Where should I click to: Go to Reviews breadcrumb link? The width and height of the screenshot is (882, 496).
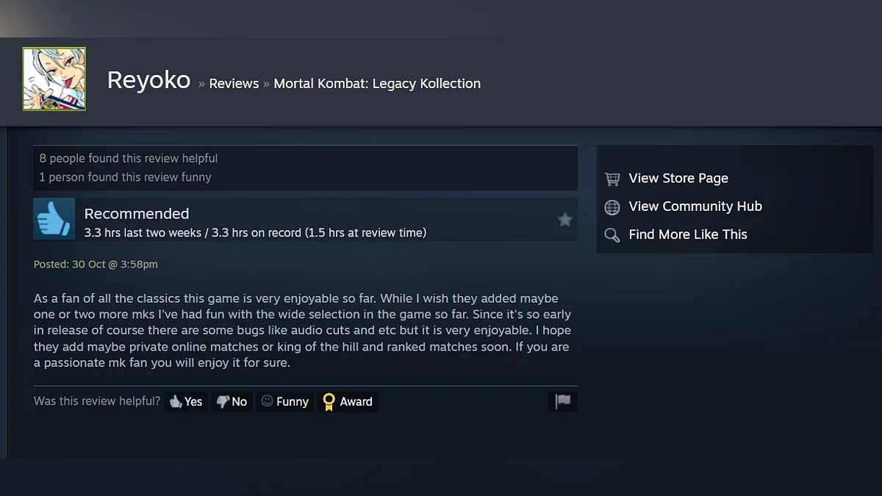(234, 84)
